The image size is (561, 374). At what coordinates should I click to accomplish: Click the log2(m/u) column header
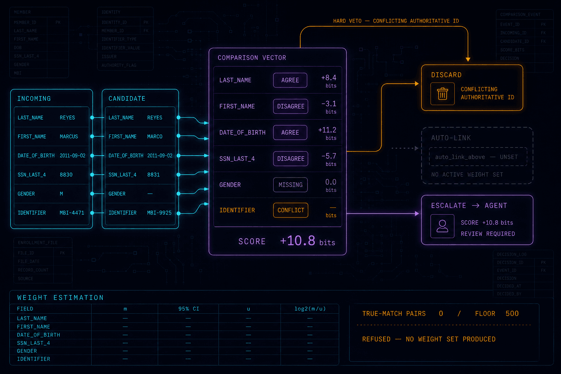coord(310,309)
